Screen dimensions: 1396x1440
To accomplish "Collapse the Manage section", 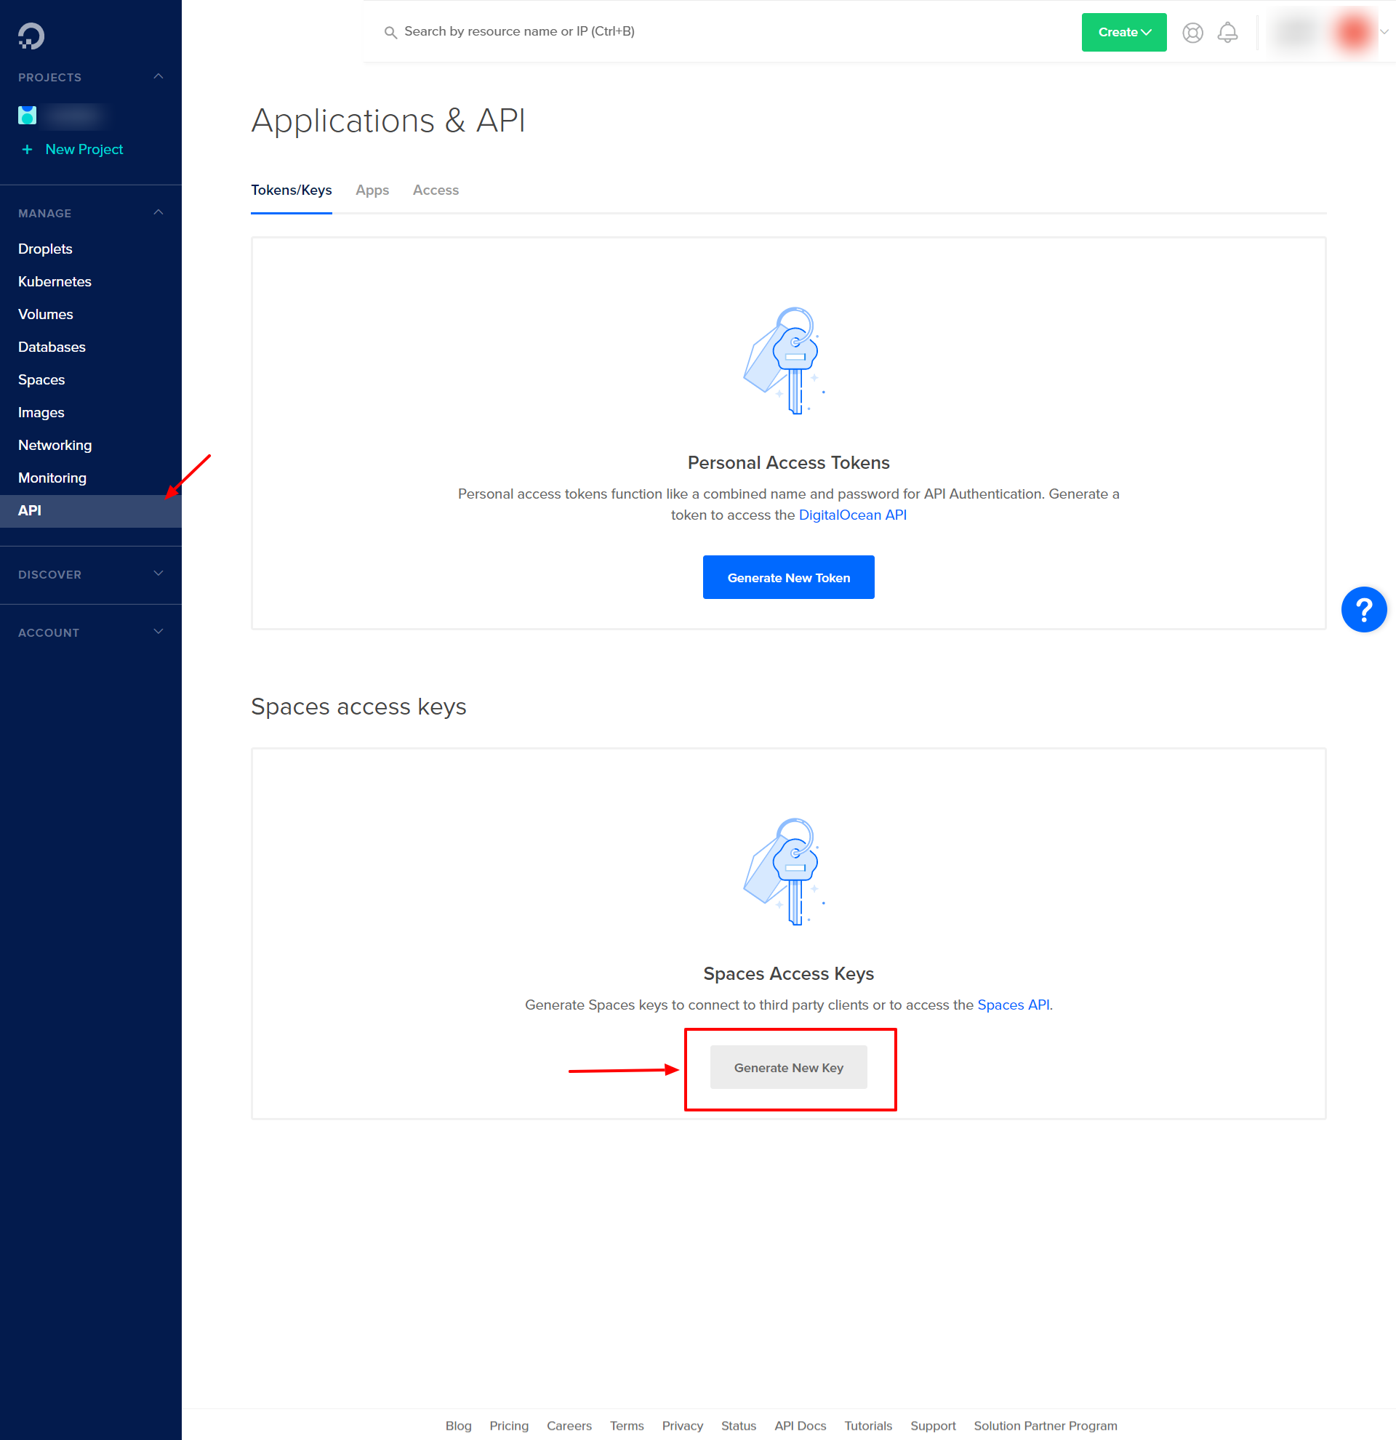I will click(x=158, y=212).
